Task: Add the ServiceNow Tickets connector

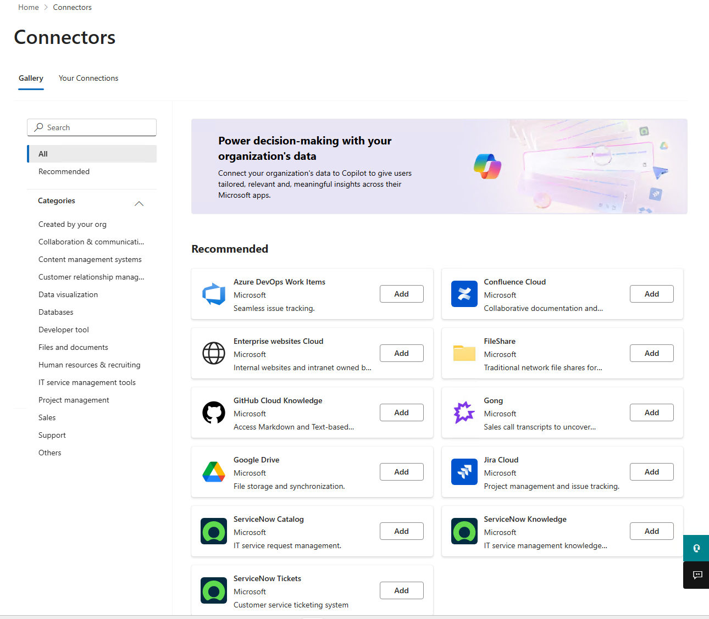Action: tap(402, 590)
